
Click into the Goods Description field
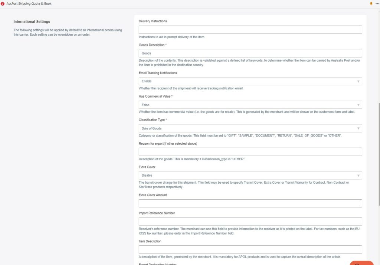[x=250, y=53]
